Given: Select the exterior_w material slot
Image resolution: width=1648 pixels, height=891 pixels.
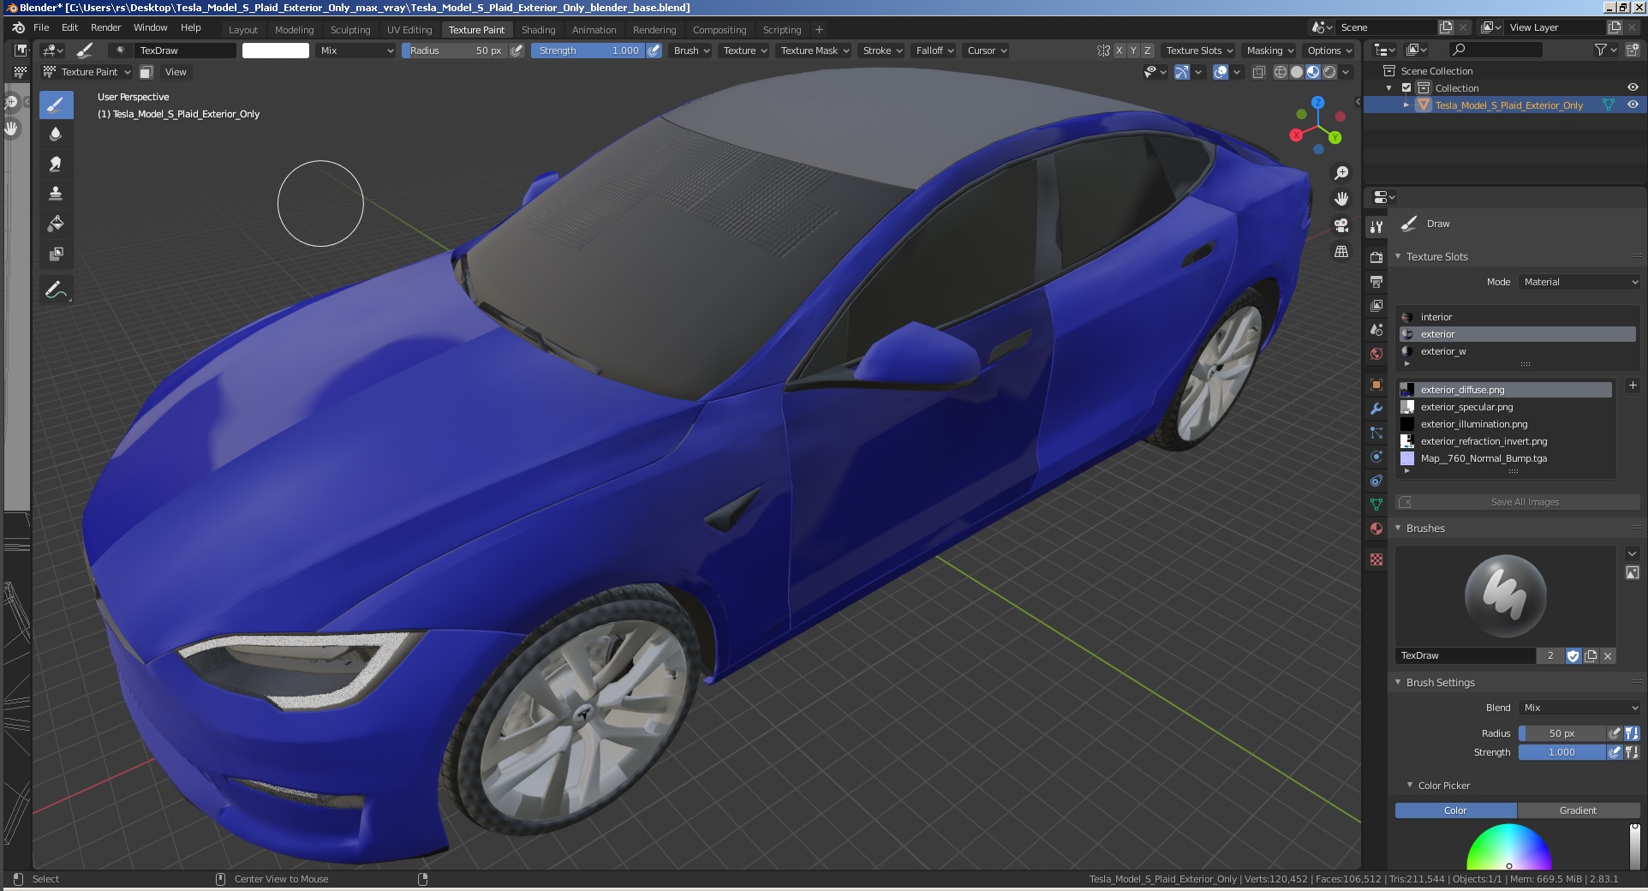Looking at the screenshot, I should pyautogui.click(x=1517, y=351).
